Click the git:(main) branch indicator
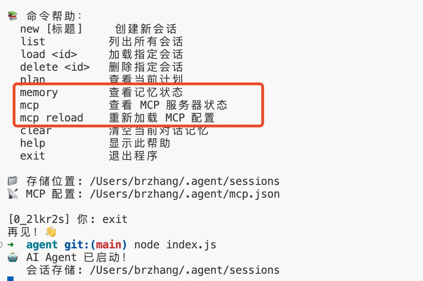 [96, 245]
